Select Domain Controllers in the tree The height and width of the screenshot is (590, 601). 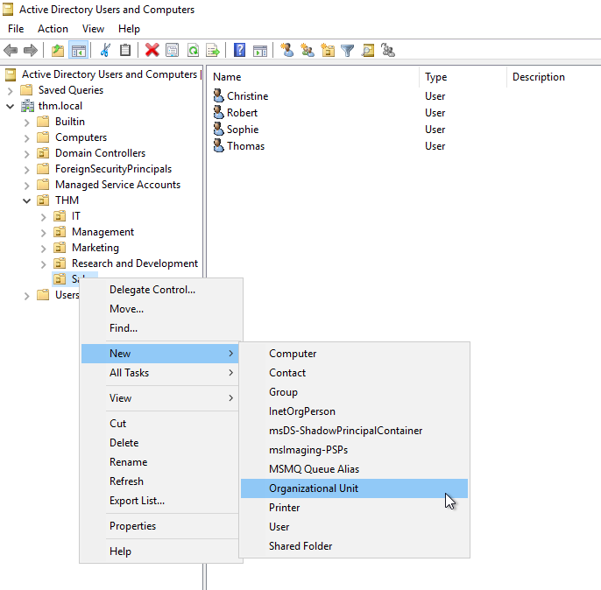pos(101,153)
